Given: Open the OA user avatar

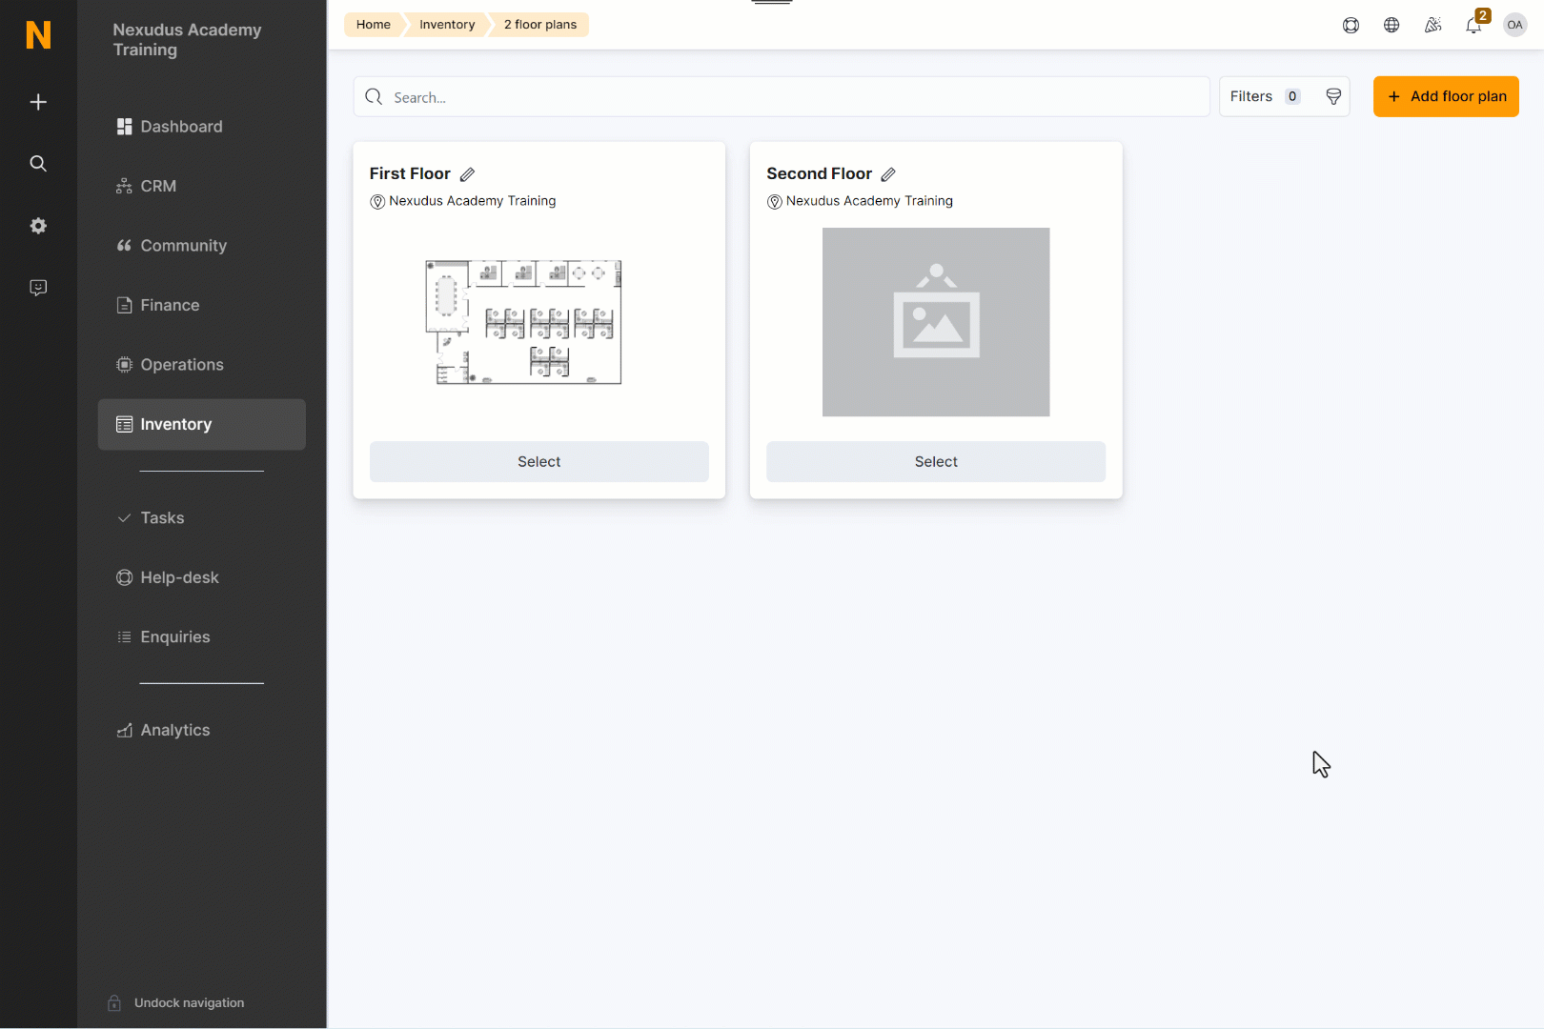Looking at the screenshot, I should (x=1514, y=25).
